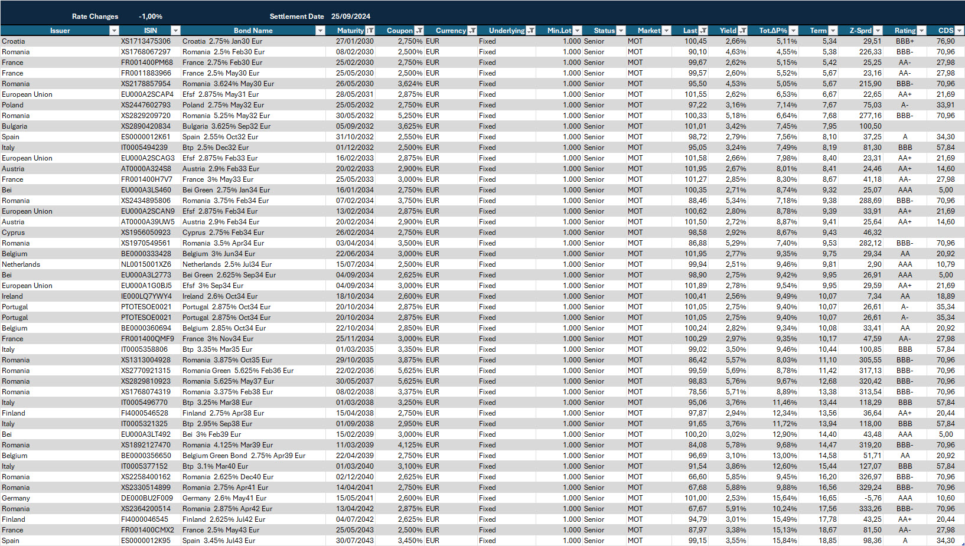
Task: Open the Rating column filter dropdown
Action: [x=921, y=31]
